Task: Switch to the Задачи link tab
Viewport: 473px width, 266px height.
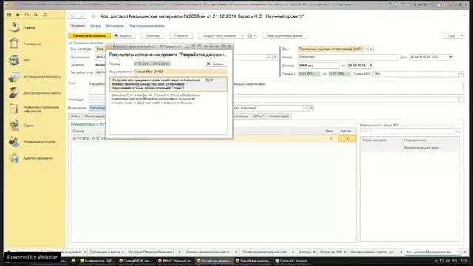Action: (95, 26)
